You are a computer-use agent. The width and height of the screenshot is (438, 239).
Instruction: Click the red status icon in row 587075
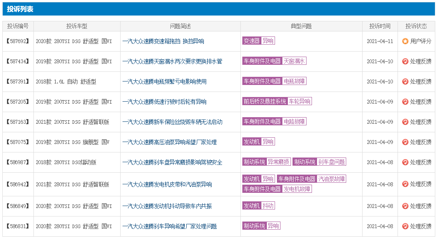405,142
